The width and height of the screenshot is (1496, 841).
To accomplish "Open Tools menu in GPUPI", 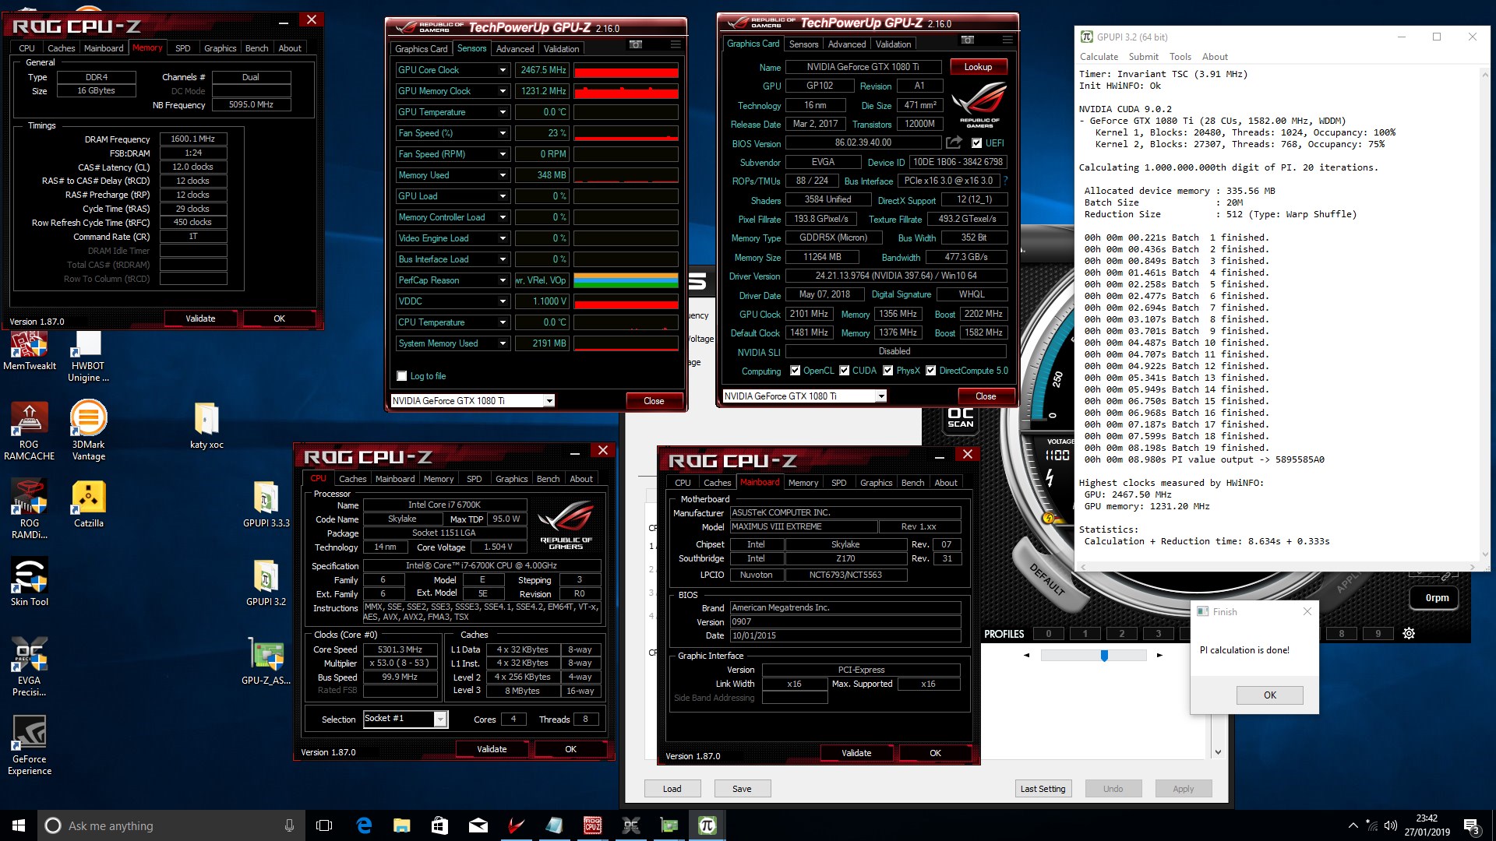I will (x=1180, y=57).
